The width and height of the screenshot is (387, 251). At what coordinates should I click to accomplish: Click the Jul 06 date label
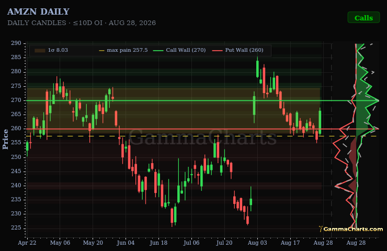(x=191, y=243)
